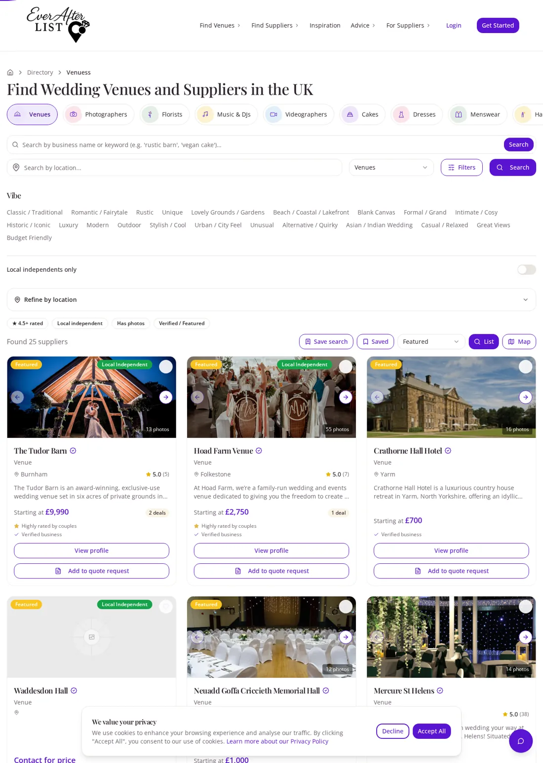Save Mercure St Helens to favourites

click(x=525, y=606)
